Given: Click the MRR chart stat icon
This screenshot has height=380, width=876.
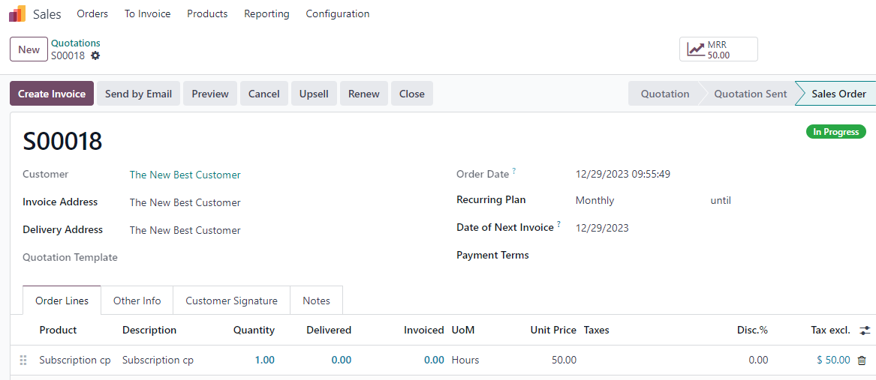Looking at the screenshot, I should click(696, 49).
